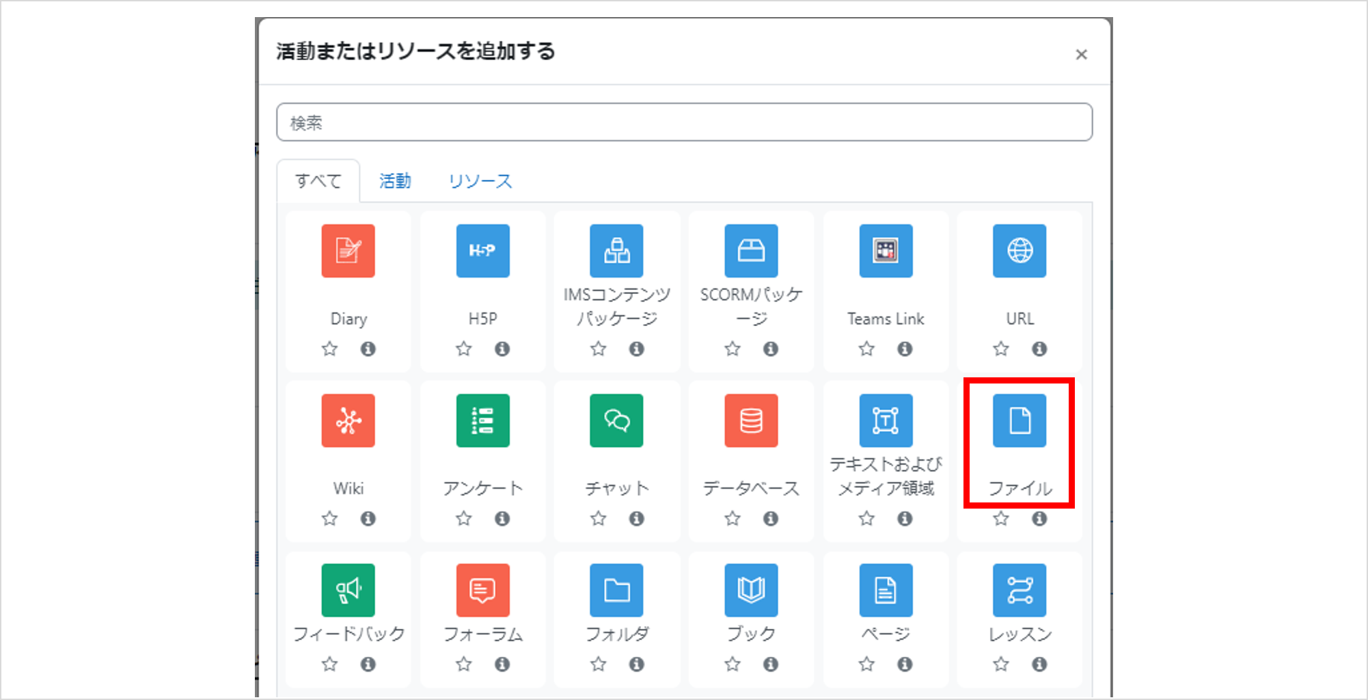
Task: Show info for Diary
Action: click(368, 349)
